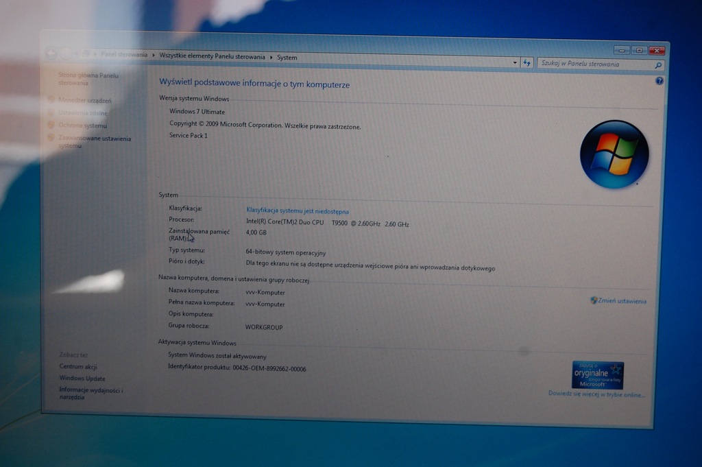Open "Informacje wydajności i narzędzia" link

coord(91,393)
